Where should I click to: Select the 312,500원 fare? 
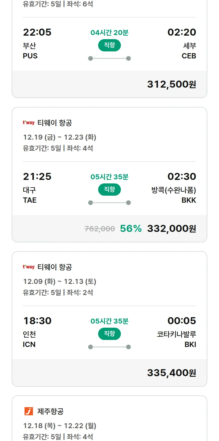171,84
